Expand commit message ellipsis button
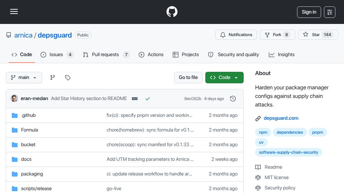The height and width of the screenshot is (193, 344). pos(135,99)
